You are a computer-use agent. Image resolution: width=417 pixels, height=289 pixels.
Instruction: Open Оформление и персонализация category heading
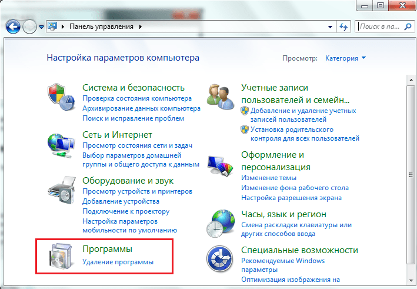click(x=275, y=161)
